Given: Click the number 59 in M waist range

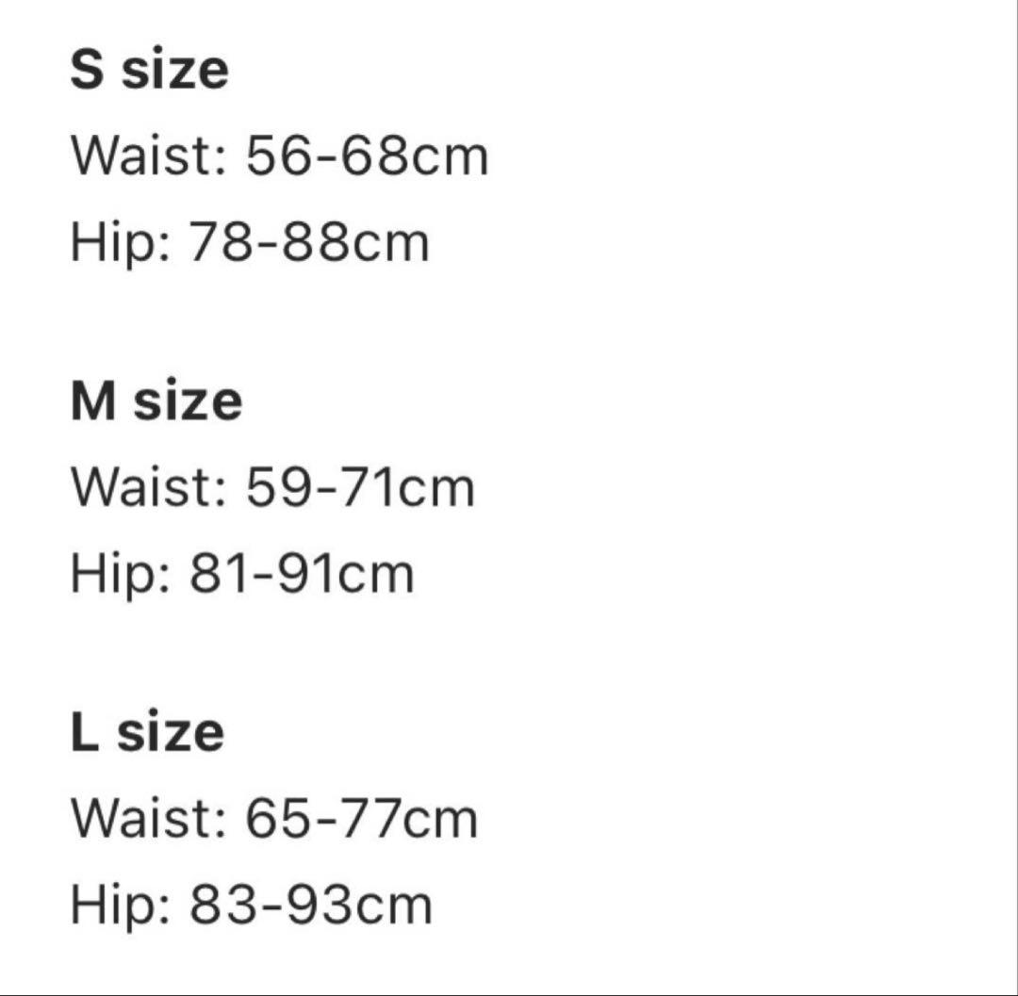Looking at the screenshot, I should [x=275, y=488].
